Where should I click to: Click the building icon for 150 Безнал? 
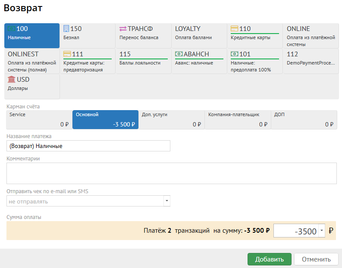pos(66,29)
